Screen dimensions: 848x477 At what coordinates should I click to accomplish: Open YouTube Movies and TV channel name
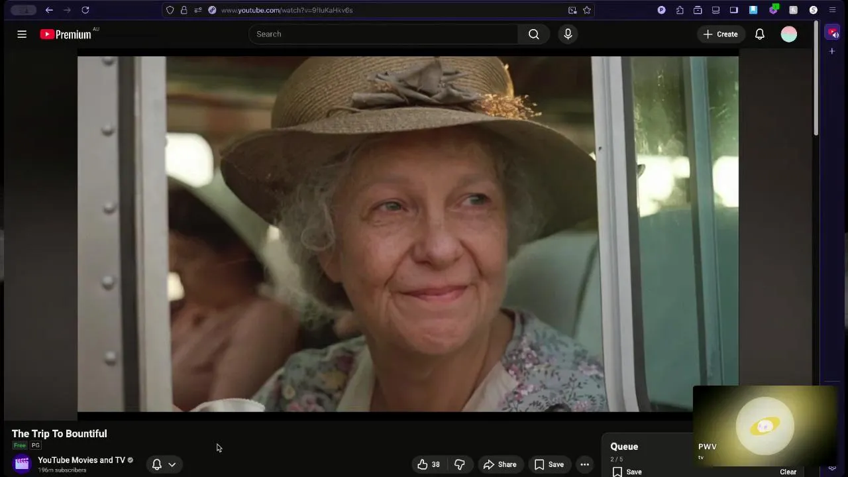[x=81, y=460]
